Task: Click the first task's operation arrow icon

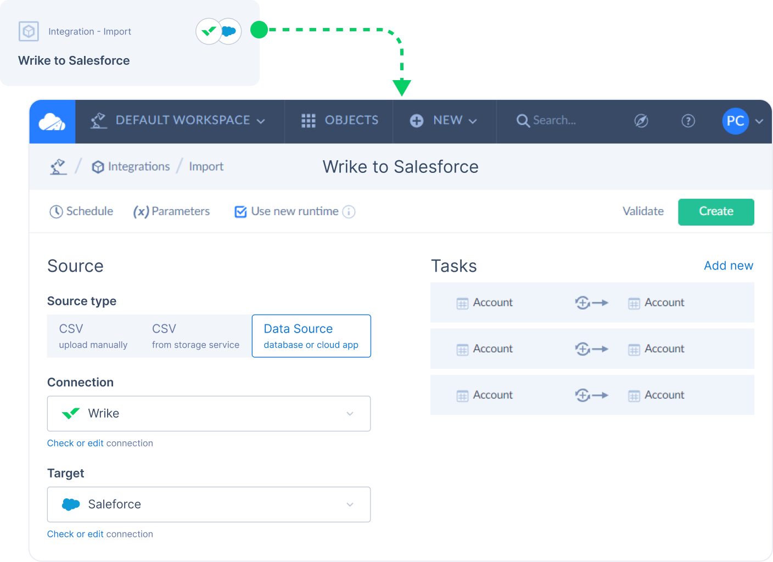Action: pyautogui.click(x=591, y=302)
